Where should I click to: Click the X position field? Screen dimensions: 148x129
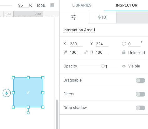[76, 44]
